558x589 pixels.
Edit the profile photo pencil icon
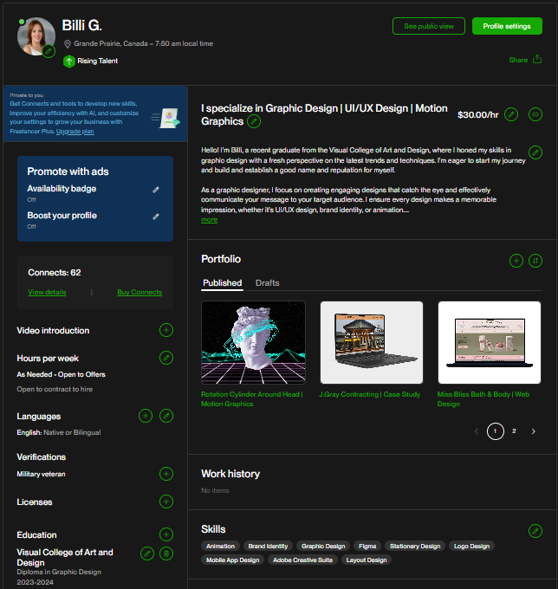[49, 51]
